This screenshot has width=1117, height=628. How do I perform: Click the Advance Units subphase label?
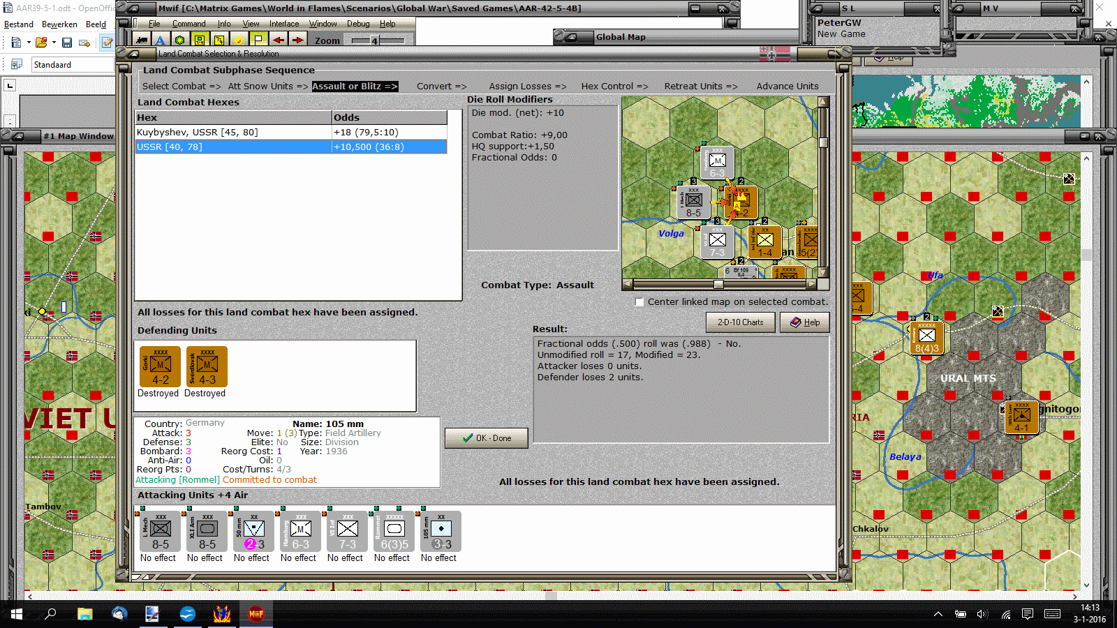787,87
